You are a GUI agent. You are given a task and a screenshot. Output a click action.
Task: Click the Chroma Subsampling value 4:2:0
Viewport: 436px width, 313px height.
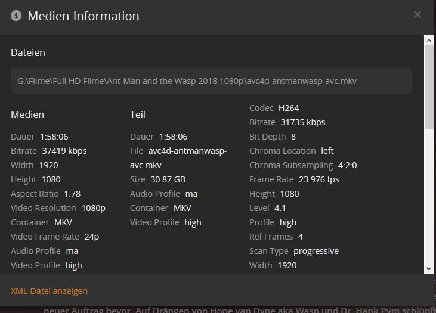tap(347, 165)
